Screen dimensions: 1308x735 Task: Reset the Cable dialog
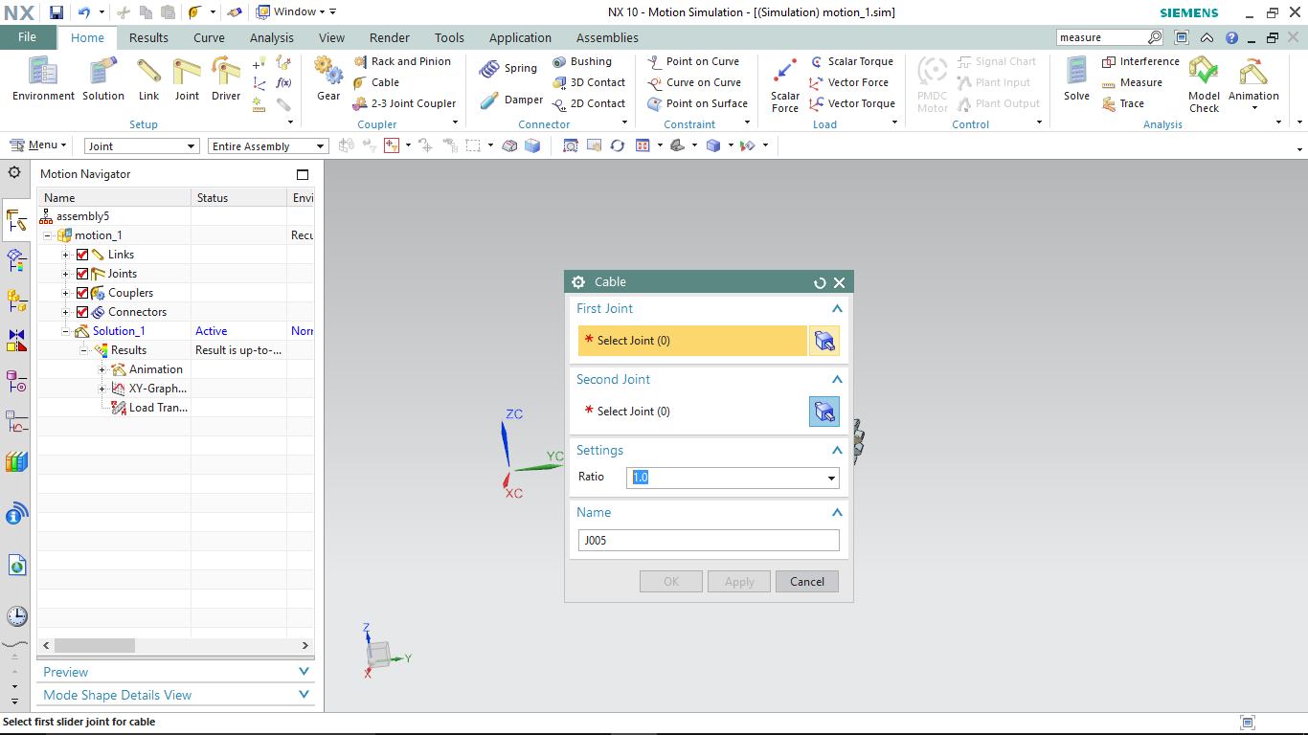[820, 282]
